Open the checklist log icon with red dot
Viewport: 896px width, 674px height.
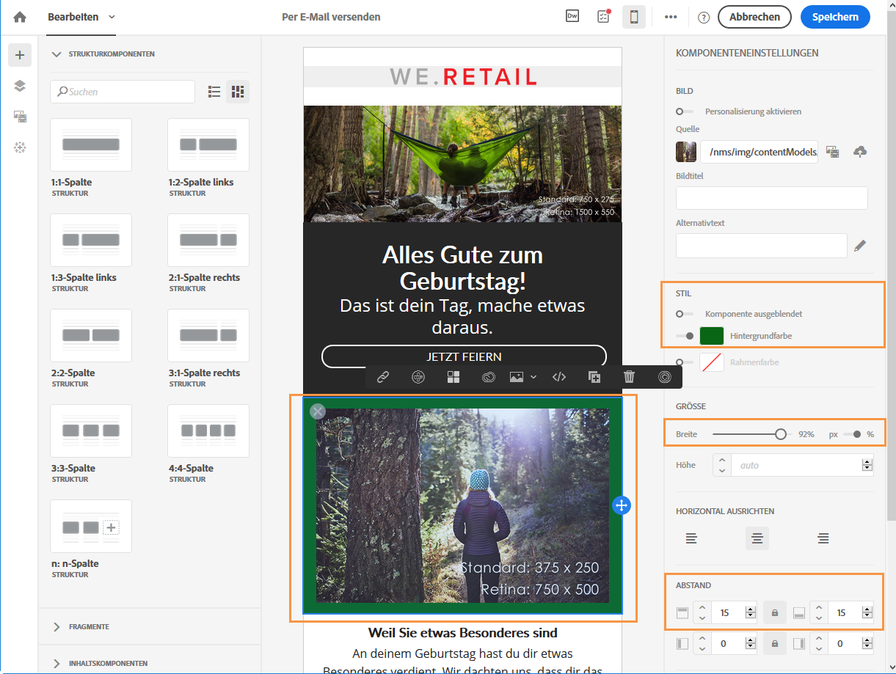(x=603, y=17)
